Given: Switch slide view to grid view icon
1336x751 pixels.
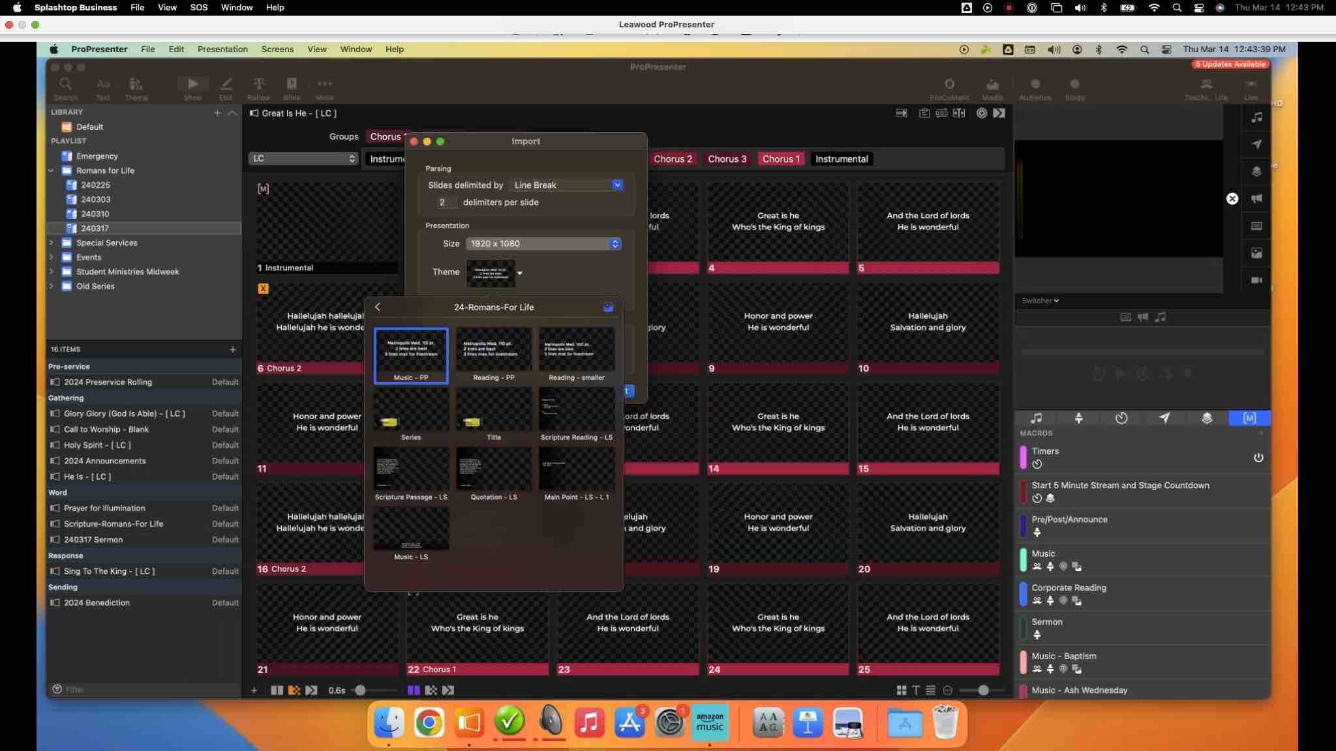Looking at the screenshot, I should pyautogui.click(x=901, y=690).
